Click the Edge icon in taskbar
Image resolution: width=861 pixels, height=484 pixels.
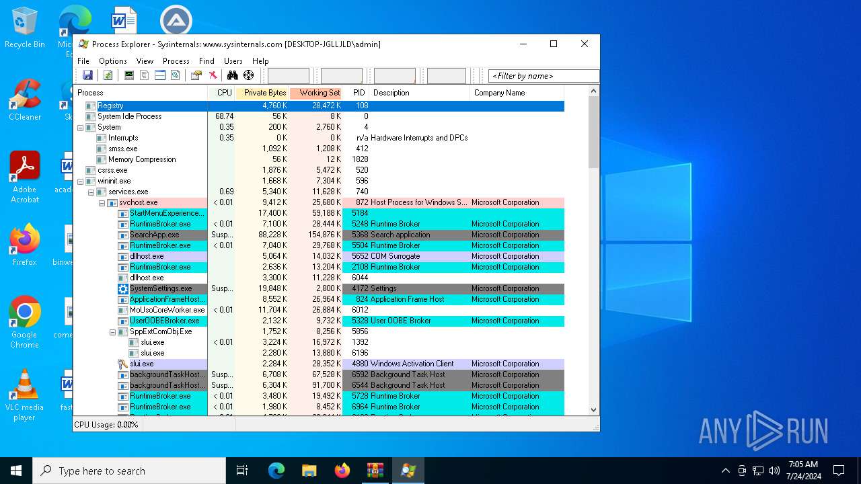coord(276,471)
